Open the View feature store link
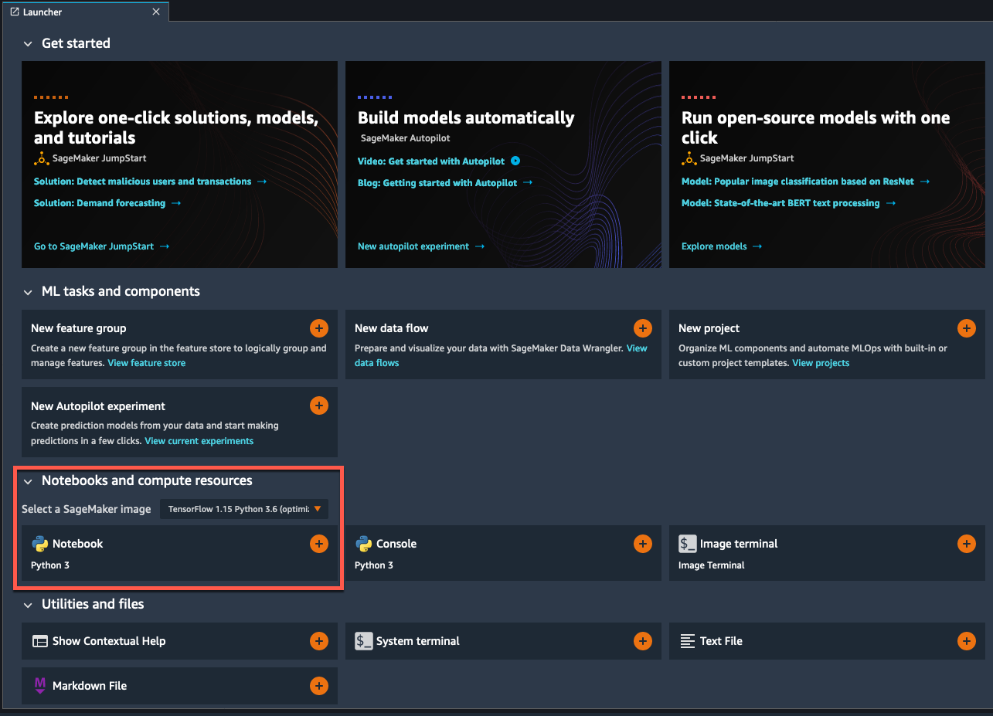The width and height of the screenshot is (993, 716). click(147, 363)
